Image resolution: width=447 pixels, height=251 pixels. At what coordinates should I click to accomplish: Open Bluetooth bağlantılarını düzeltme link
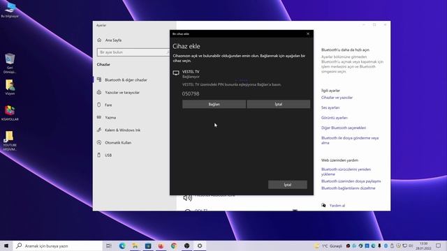point(348,188)
